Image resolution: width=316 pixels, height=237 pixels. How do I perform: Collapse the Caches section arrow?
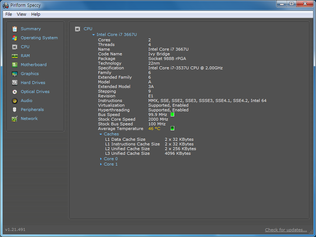tap(101, 134)
